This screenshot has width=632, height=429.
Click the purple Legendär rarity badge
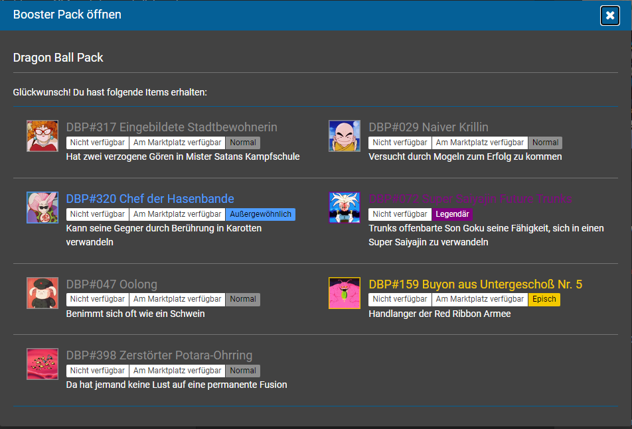click(453, 214)
